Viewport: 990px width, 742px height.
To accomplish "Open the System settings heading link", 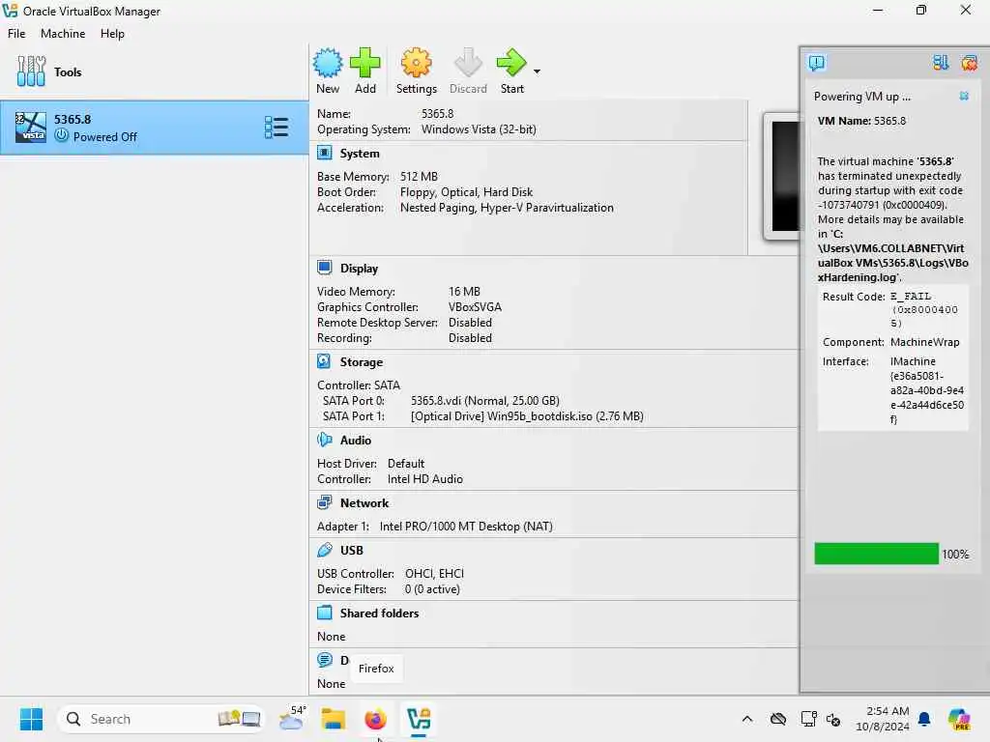I will (360, 154).
